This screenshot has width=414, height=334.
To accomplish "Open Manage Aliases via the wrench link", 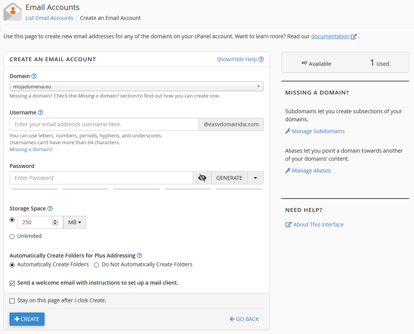I will (x=308, y=171).
